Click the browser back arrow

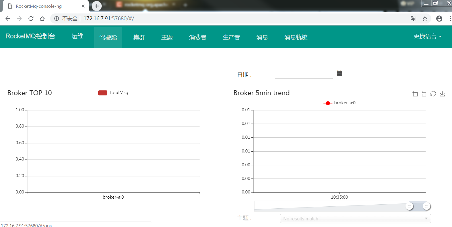pyautogui.click(x=8, y=18)
